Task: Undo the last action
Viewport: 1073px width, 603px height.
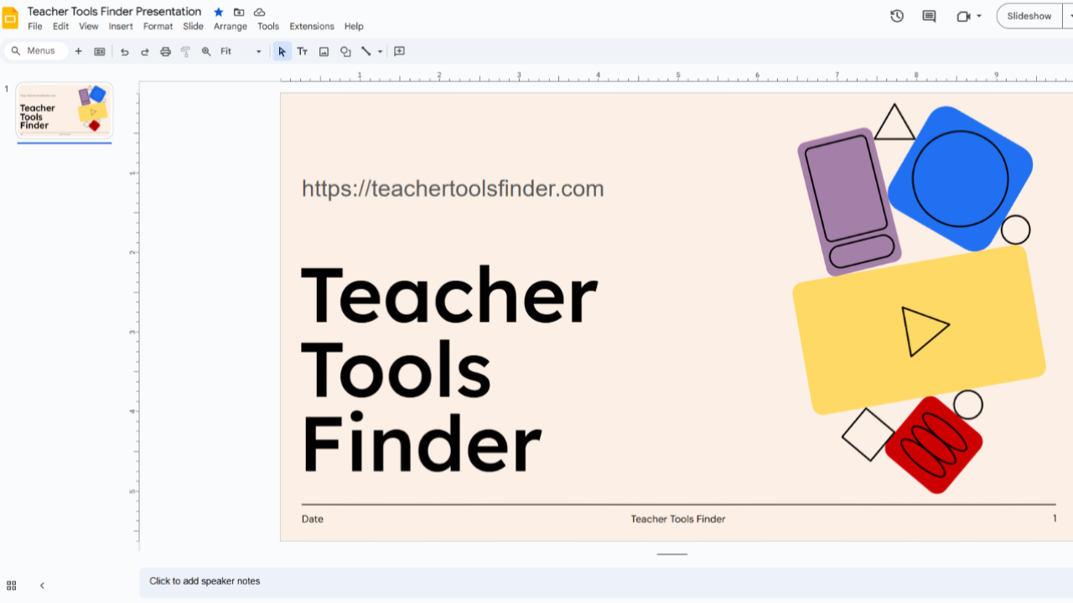Action: tap(124, 51)
